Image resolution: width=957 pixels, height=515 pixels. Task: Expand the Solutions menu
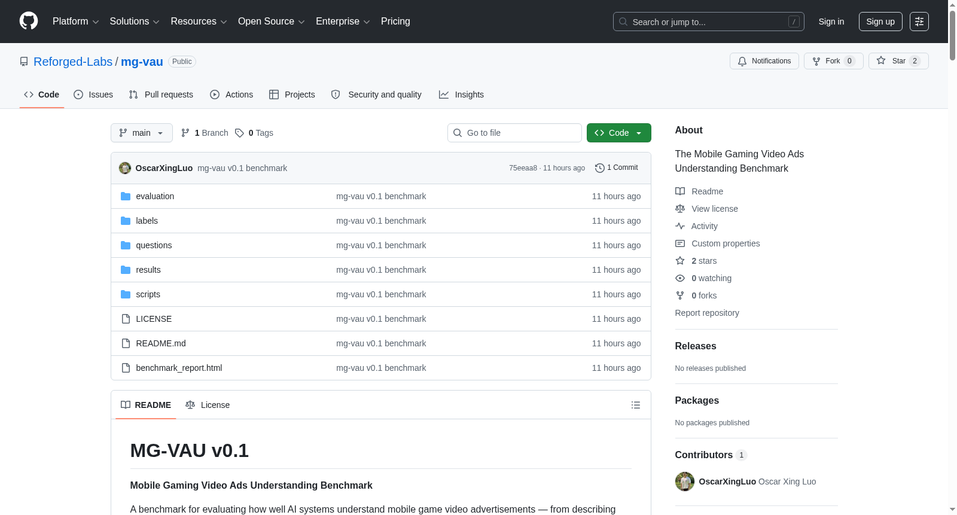point(135,22)
